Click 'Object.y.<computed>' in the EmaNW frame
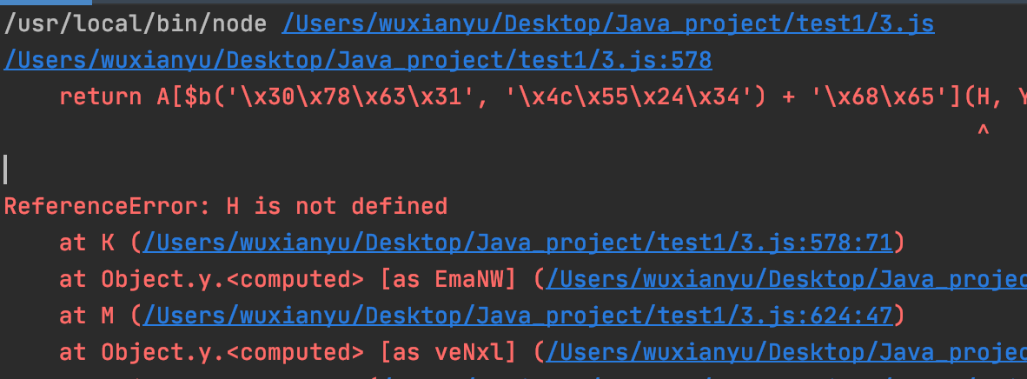Viewport: 1027px width, 379px height. [233, 280]
